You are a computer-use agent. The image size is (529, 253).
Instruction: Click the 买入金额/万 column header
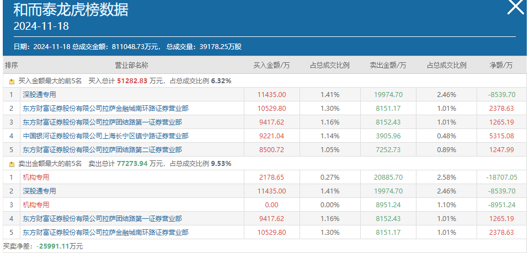point(271,66)
